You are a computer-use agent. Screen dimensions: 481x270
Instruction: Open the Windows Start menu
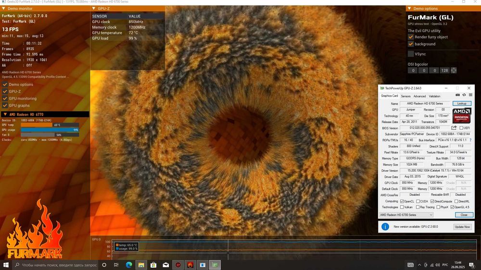pyautogui.click(x=5, y=265)
